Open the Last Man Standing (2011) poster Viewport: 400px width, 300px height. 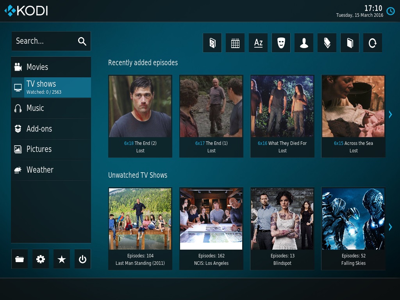tap(140, 219)
